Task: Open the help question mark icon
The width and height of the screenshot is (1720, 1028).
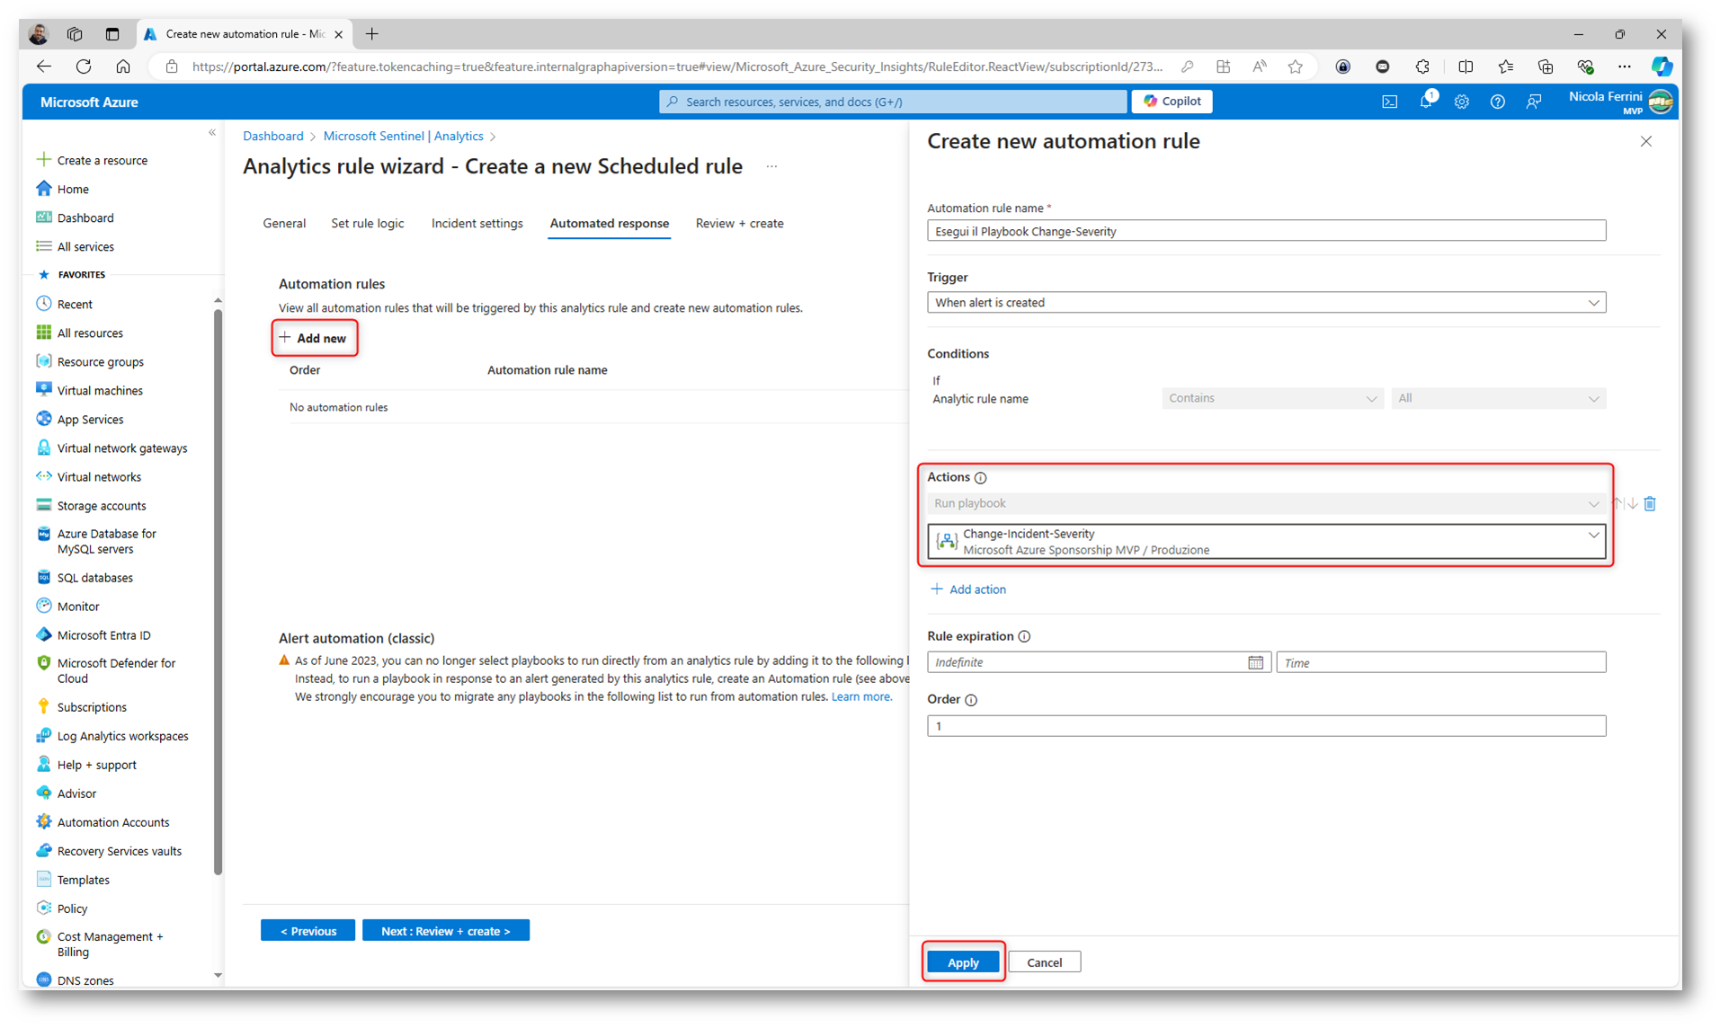Action: point(1497,102)
